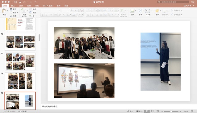Expand the 节 section dropdown

(x=35, y=16)
